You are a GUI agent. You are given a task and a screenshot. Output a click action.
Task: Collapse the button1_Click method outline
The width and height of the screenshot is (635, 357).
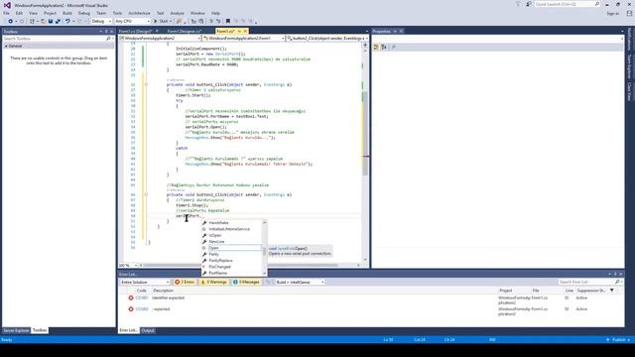(146, 84)
